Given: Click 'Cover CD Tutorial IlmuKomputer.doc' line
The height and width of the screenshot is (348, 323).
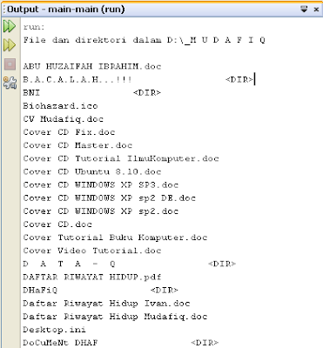Looking at the screenshot, I should pyautogui.click(x=121, y=158).
